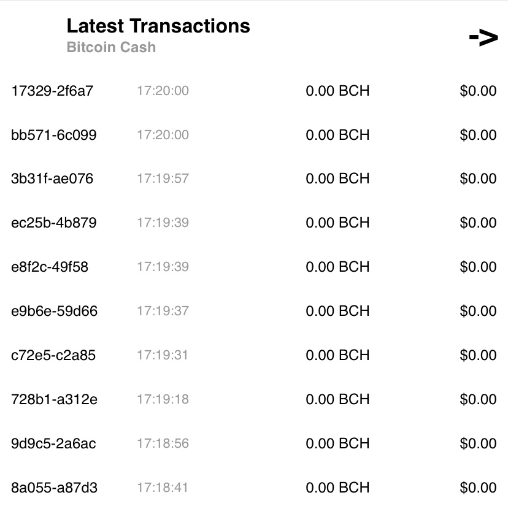Image resolution: width=508 pixels, height=506 pixels.
Task: Open transaction 17329-2f6a7
Action: pyautogui.click(x=53, y=91)
